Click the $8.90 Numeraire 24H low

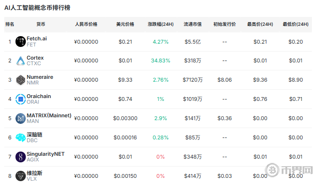point(295,80)
